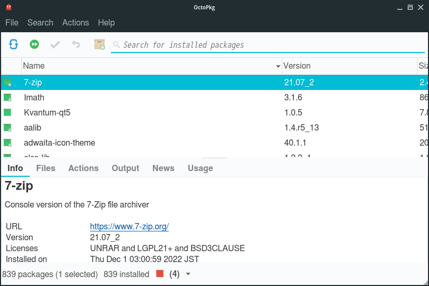Switch to the News tab
The image size is (429, 286).
163,168
